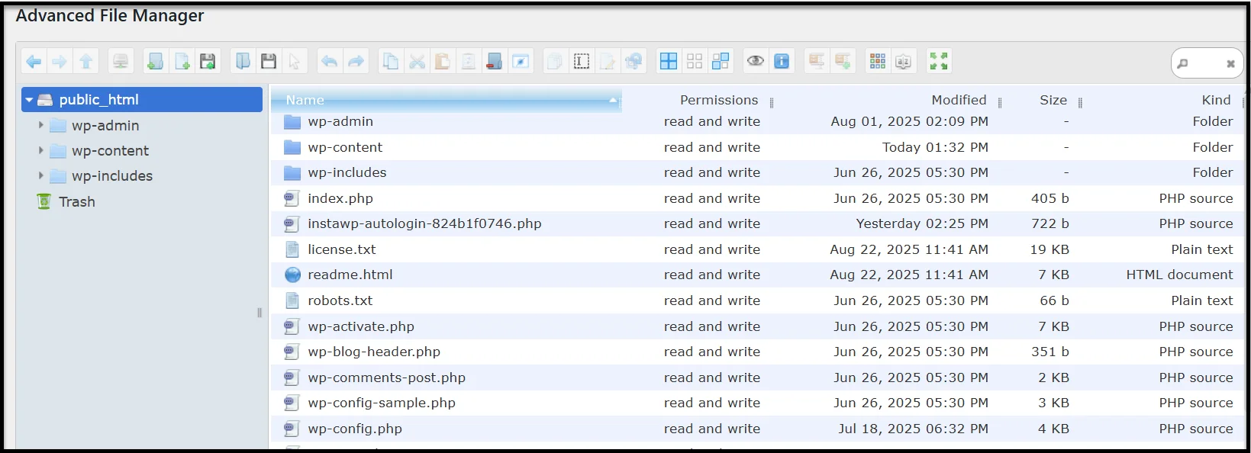Toggle fullscreen with green arrows icon

[x=939, y=62]
